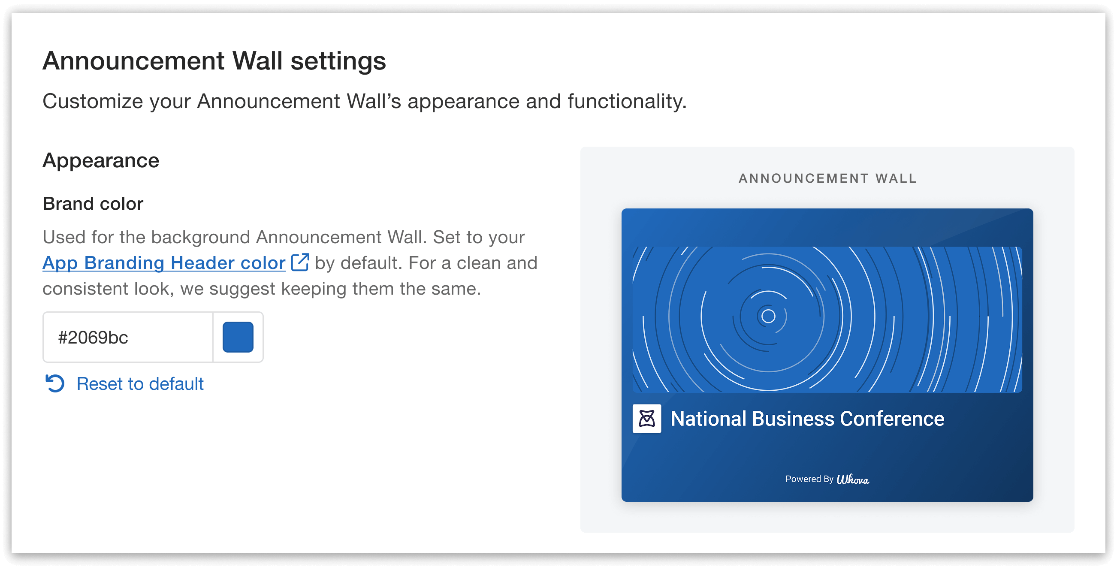Click the external link icon beside App Branding Header color
The width and height of the screenshot is (1117, 570).
click(x=300, y=262)
